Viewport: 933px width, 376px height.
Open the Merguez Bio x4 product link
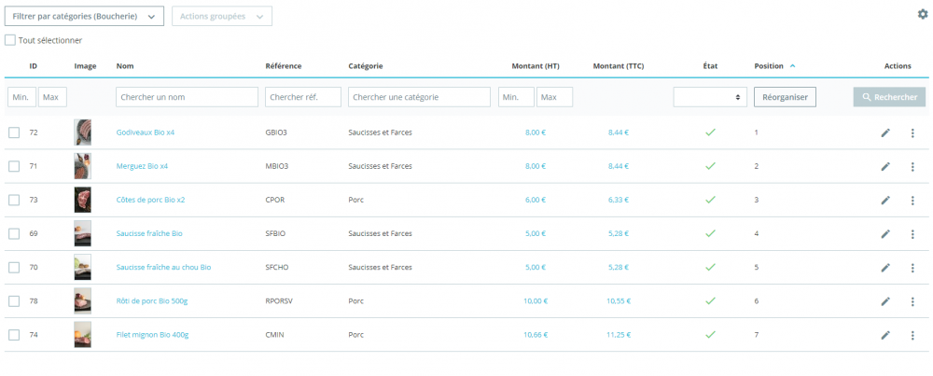142,166
